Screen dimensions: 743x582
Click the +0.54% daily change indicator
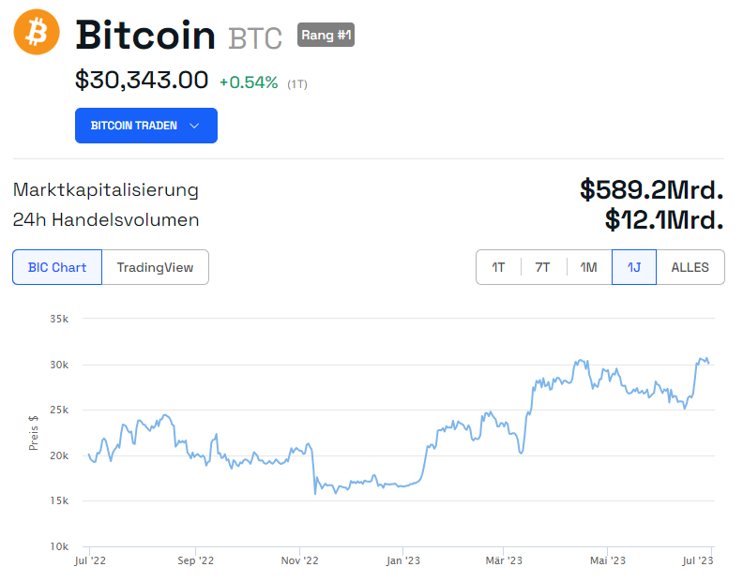pyautogui.click(x=249, y=82)
